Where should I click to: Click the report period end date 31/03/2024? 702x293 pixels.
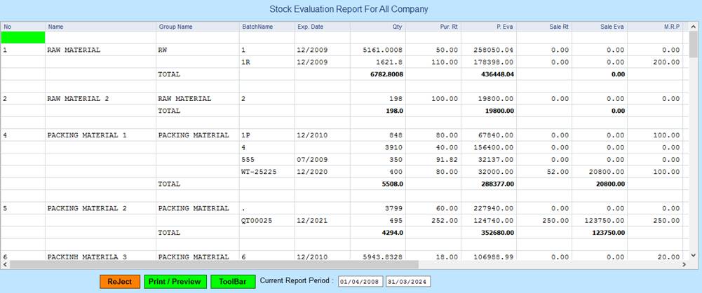407,282
